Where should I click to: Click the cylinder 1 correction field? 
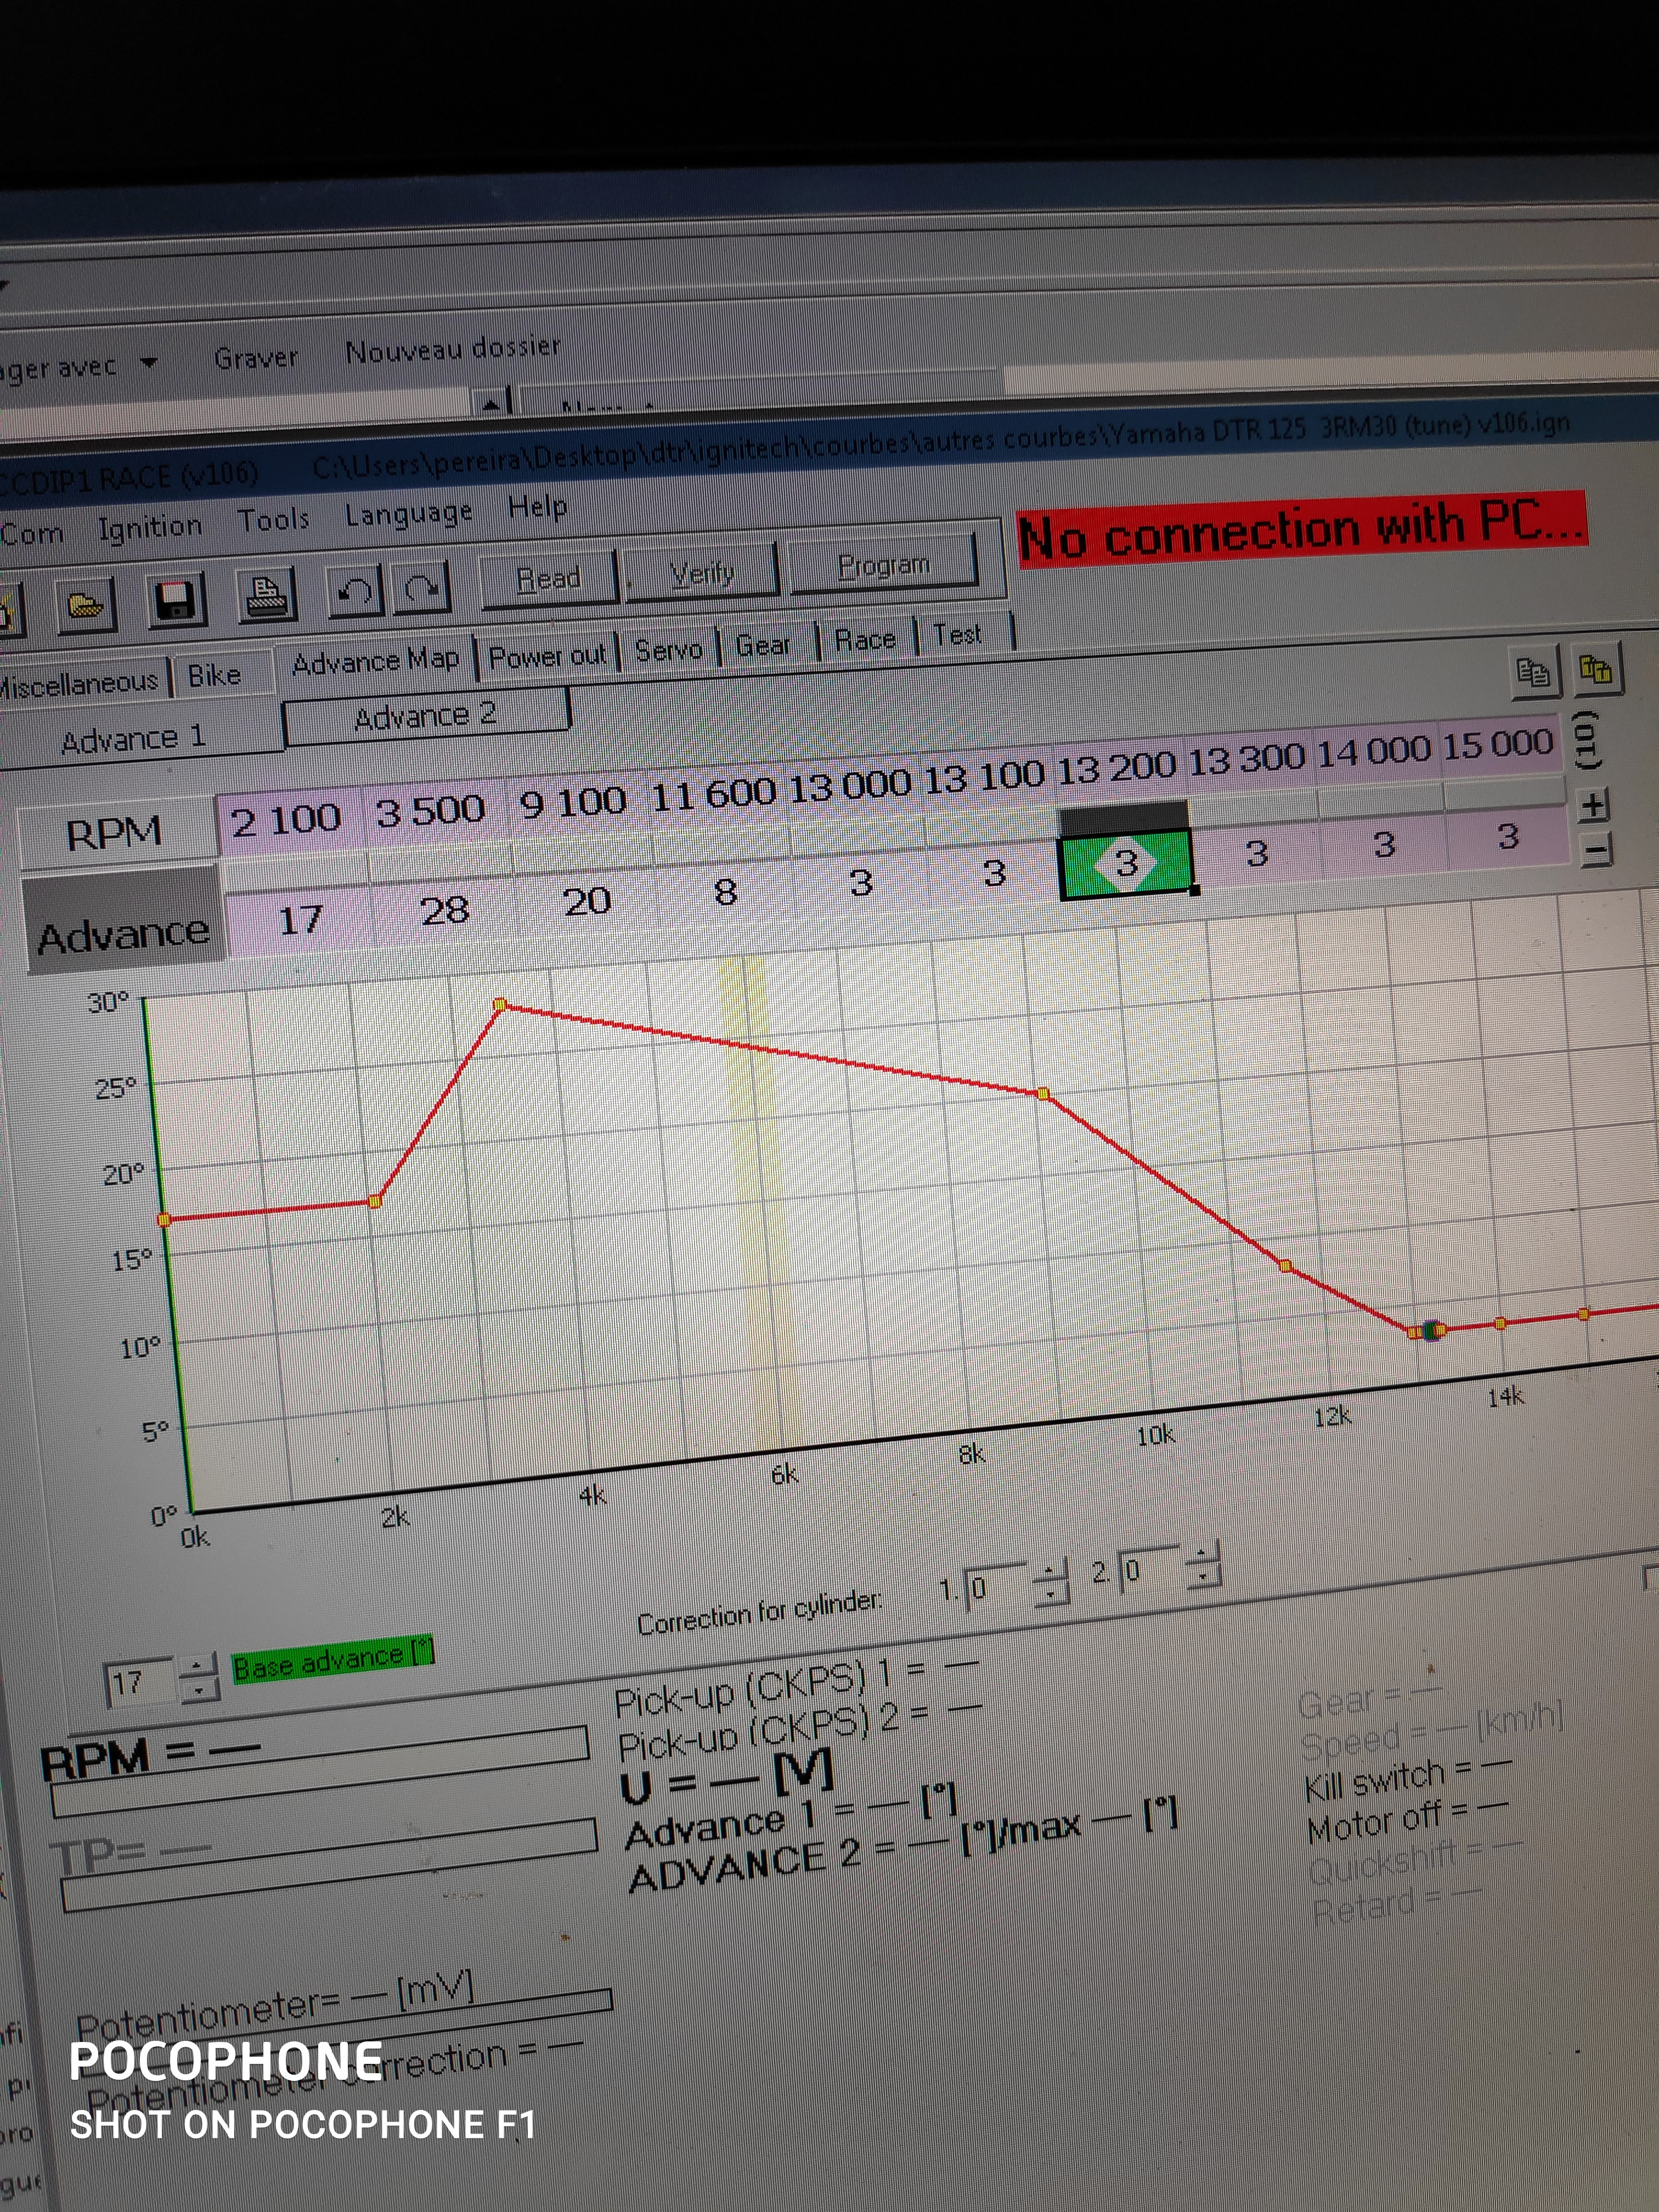[996, 1587]
